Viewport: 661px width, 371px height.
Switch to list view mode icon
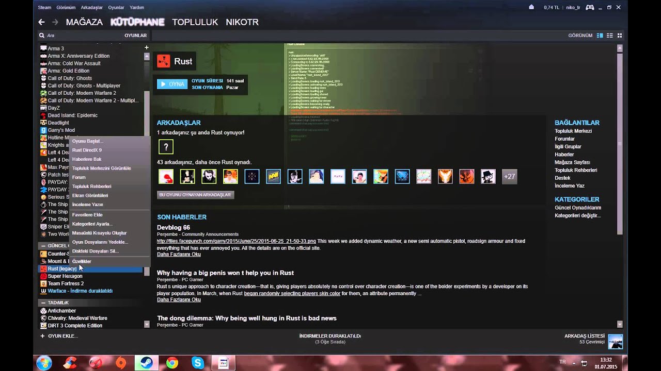pyautogui.click(x=610, y=36)
